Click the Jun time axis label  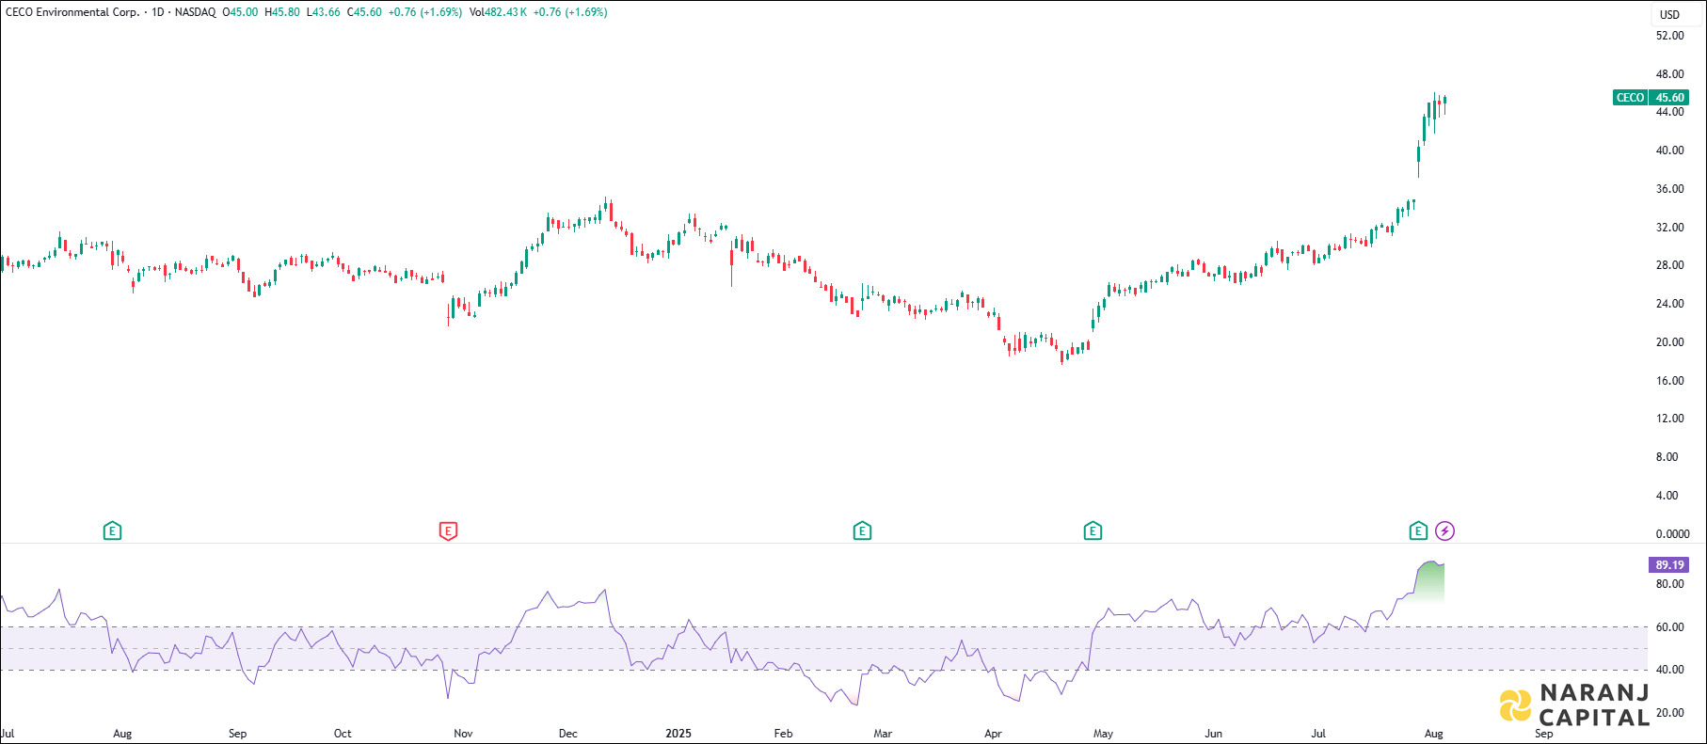pos(1214,734)
